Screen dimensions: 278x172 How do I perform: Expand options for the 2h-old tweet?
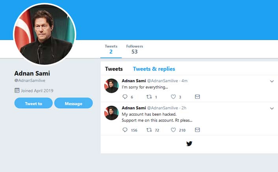click(x=272, y=108)
